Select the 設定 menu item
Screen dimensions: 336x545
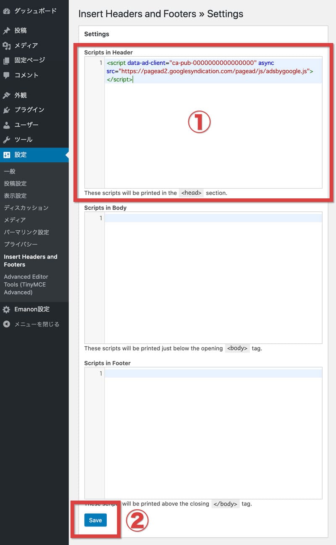[34, 155]
